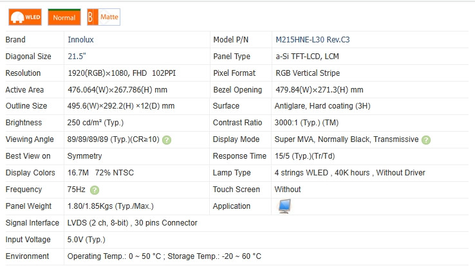Viewport: 475px width, 266px height.
Task: Click the Normal orange badge
Action: click(x=64, y=17)
